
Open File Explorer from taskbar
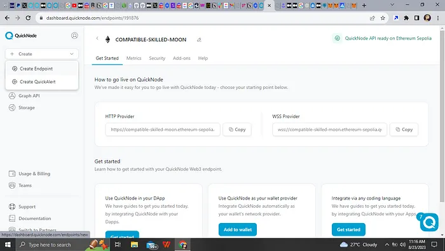134,245
